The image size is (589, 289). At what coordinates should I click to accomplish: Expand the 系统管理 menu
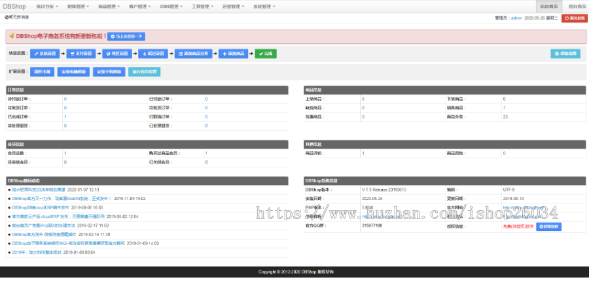[264, 7]
